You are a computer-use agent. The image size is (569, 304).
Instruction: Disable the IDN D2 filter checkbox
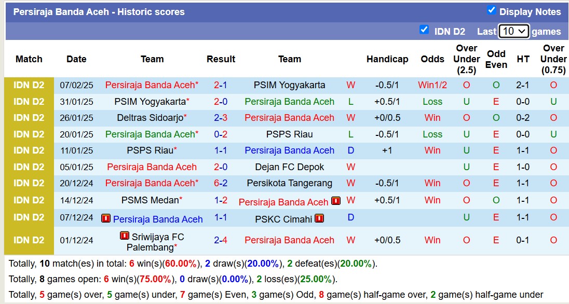(x=425, y=30)
